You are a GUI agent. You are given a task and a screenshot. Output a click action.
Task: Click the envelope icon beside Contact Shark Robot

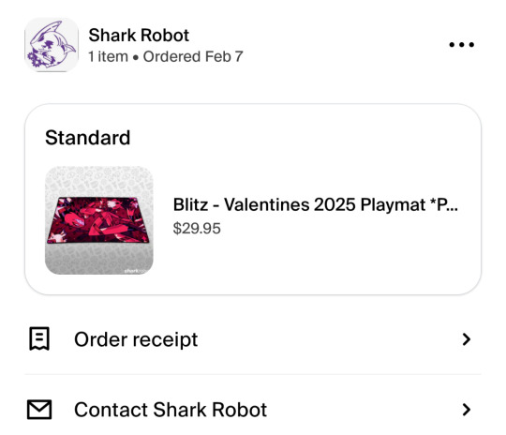pyautogui.click(x=39, y=410)
